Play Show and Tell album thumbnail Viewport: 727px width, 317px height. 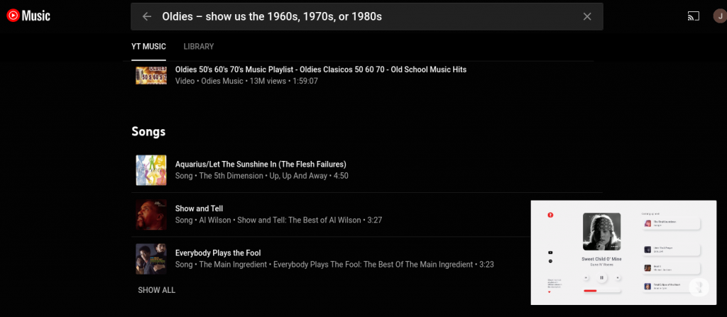click(x=151, y=214)
